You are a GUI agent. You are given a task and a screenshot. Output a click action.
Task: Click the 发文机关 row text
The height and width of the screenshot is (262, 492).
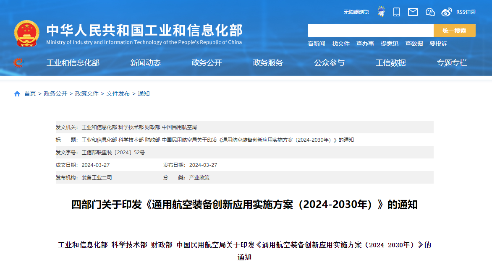click(x=139, y=127)
